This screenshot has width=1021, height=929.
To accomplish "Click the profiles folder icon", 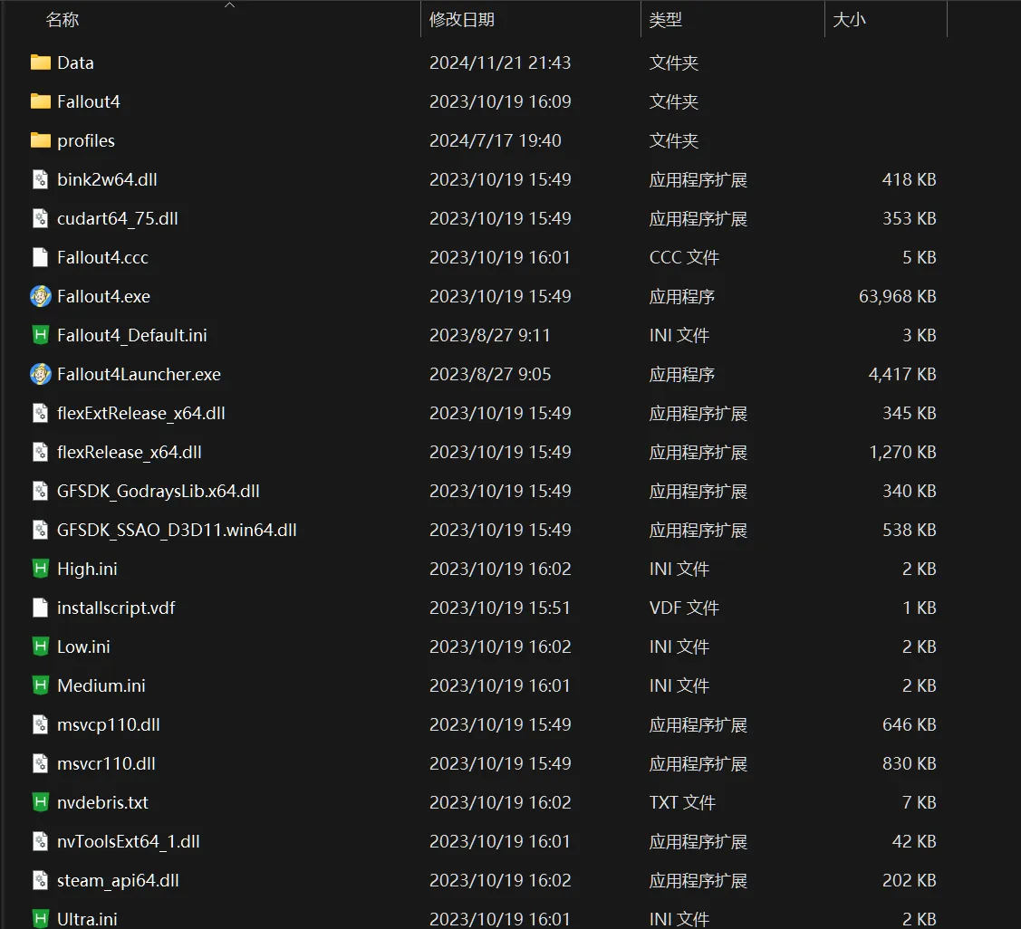I will click(41, 140).
